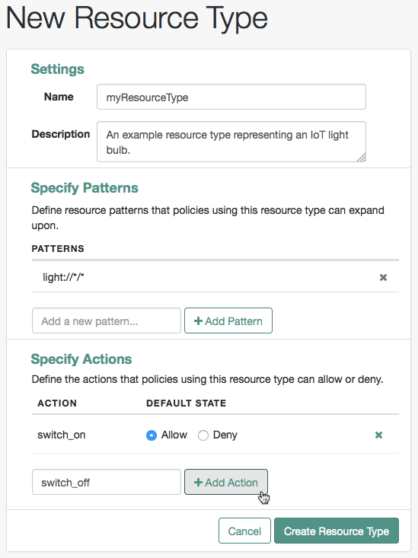Click the switch_on action name
The width and height of the screenshot is (418, 558).
(62, 435)
